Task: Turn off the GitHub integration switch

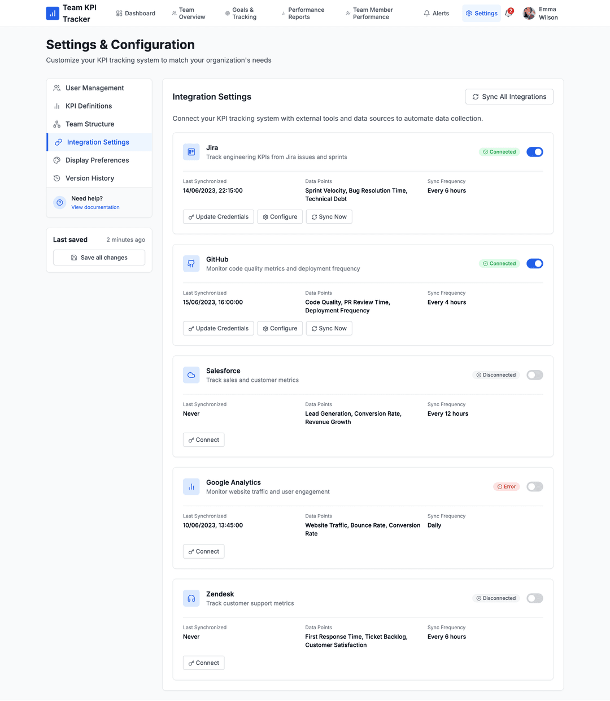Action: (x=534, y=263)
